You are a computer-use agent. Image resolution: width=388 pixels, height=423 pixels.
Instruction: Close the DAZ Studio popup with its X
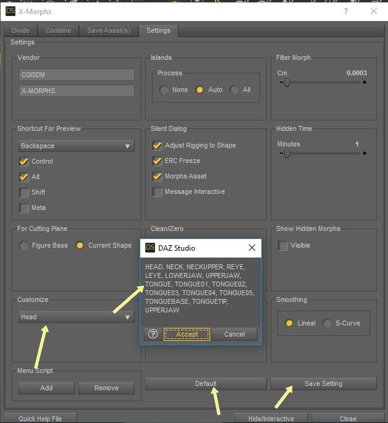(251, 248)
